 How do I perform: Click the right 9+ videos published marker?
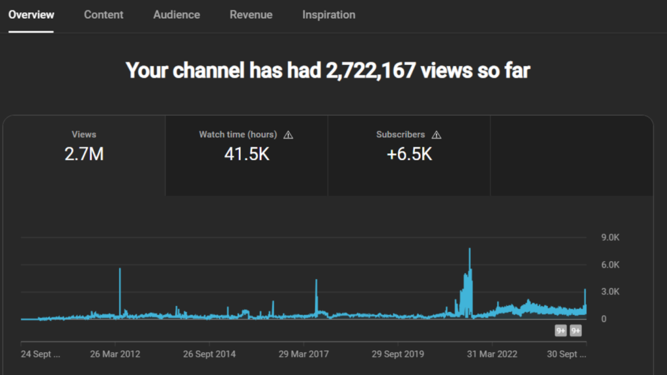pos(575,331)
